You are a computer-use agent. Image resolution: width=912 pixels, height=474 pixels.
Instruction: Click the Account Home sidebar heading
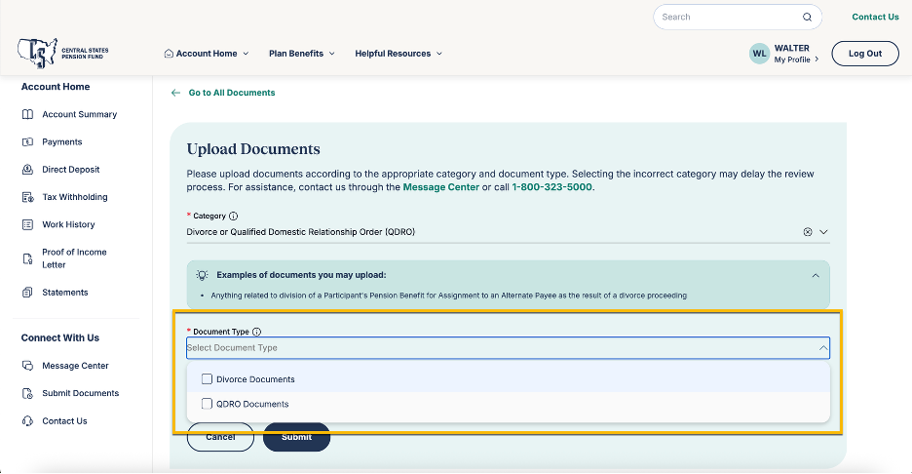(56, 87)
